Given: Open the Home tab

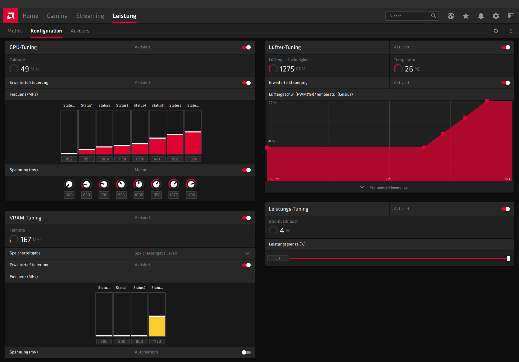Looking at the screenshot, I should pos(30,16).
